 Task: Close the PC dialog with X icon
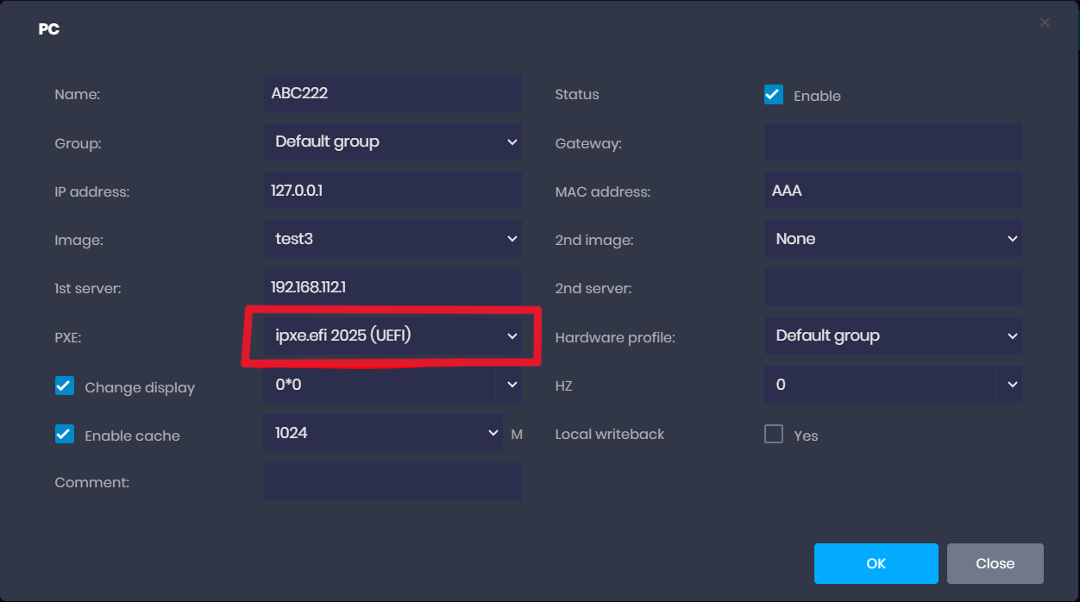coord(1044,22)
